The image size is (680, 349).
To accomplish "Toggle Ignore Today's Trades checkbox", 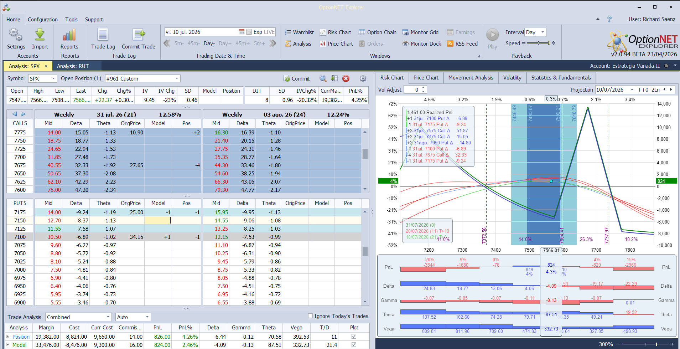I will (311, 316).
